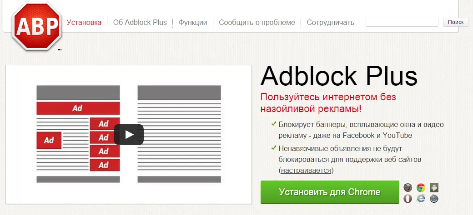
Task: Click the Adblock Plus heading title
Action: coord(339,76)
